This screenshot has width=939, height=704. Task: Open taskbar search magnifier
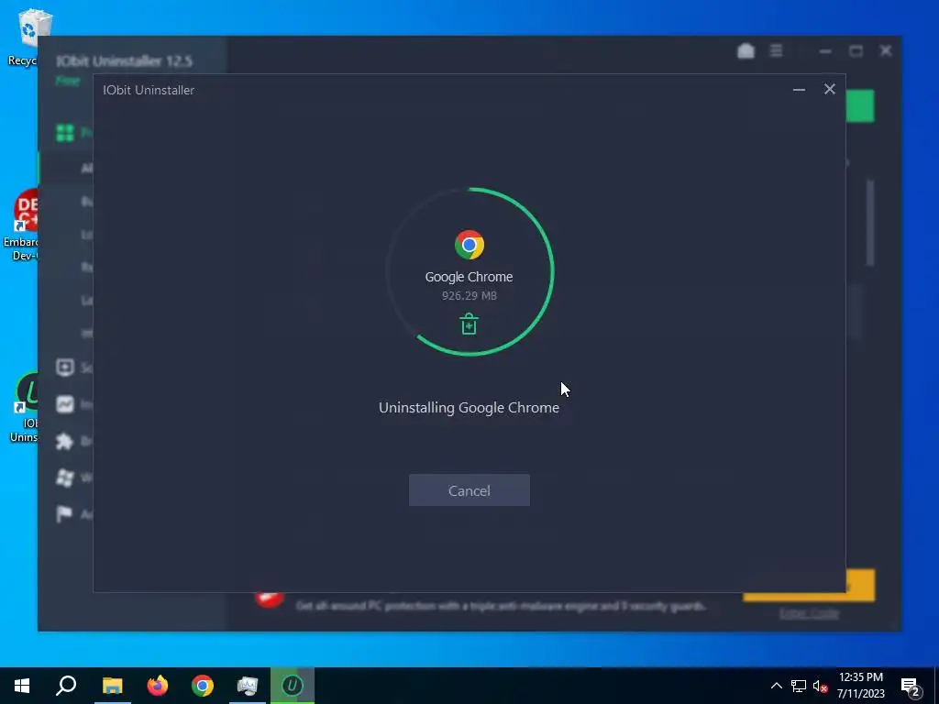(x=66, y=686)
